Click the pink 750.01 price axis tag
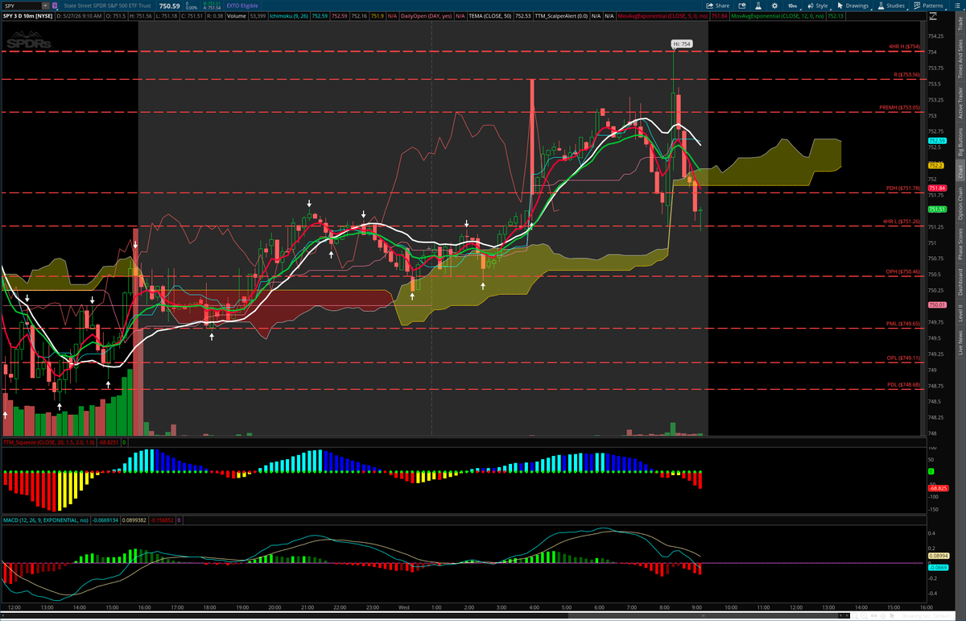 coord(936,305)
